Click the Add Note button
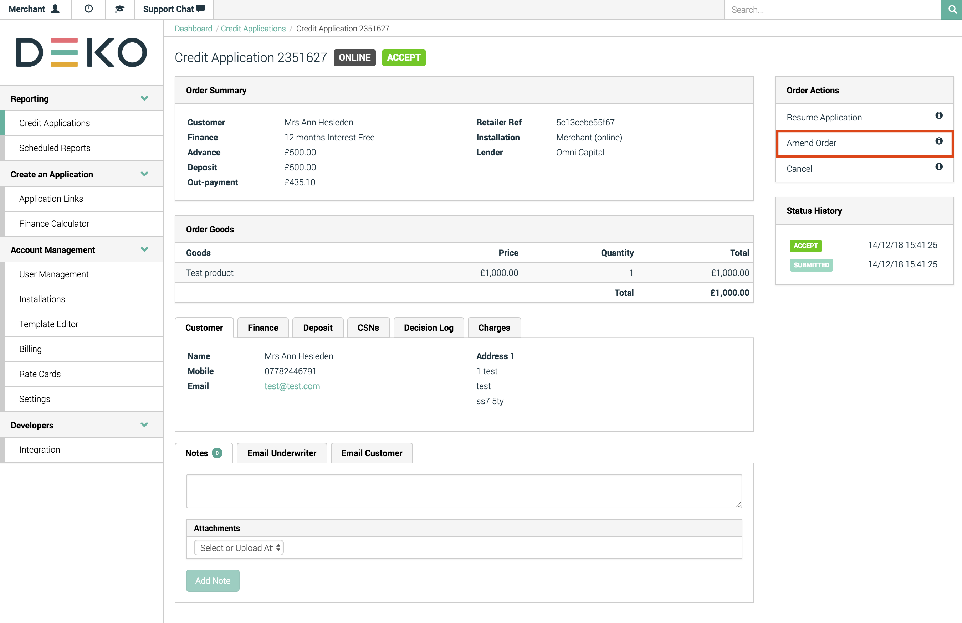The width and height of the screenshot is (962, 623). coord(213,581)
